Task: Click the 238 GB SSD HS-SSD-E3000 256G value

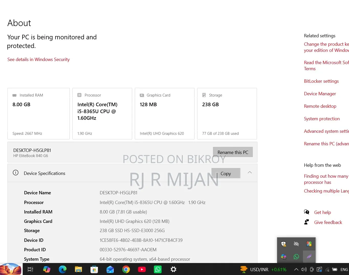Action: (x=132, y=231)
